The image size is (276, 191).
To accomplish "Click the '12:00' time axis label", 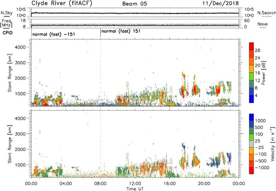I will point(135,184).
